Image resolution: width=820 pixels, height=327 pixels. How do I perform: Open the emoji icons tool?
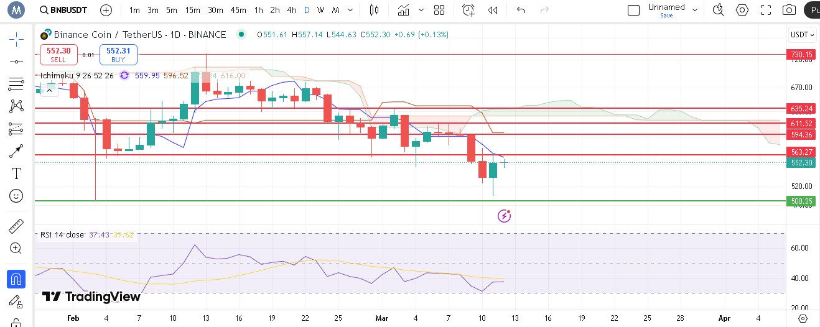point(16,196)
